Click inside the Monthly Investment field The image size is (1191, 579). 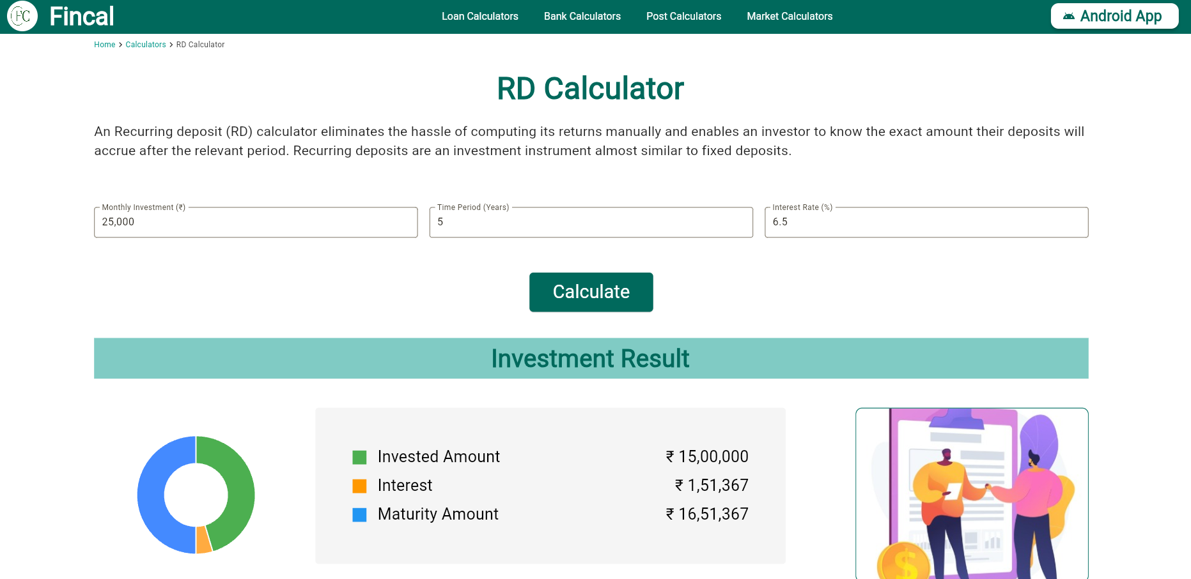[255, 222]
